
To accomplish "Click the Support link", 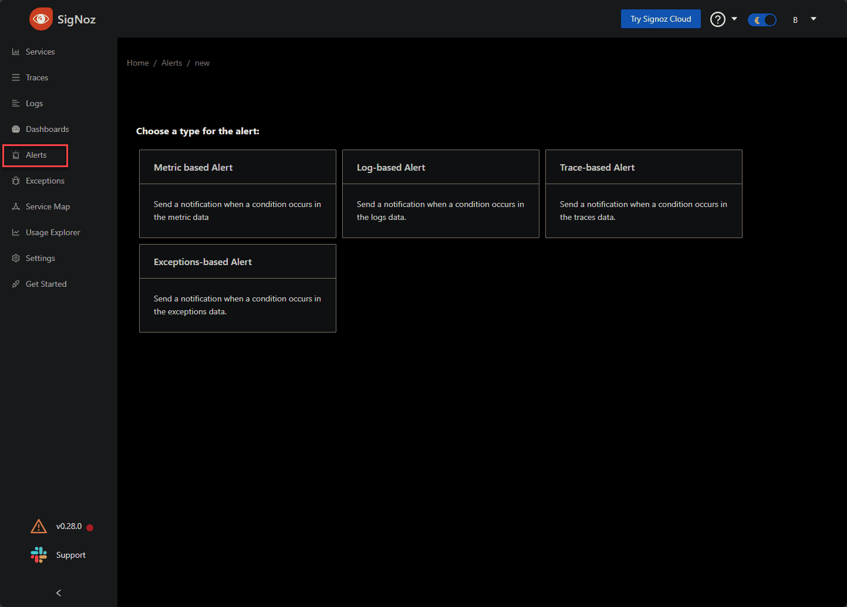I will (71, 555).
